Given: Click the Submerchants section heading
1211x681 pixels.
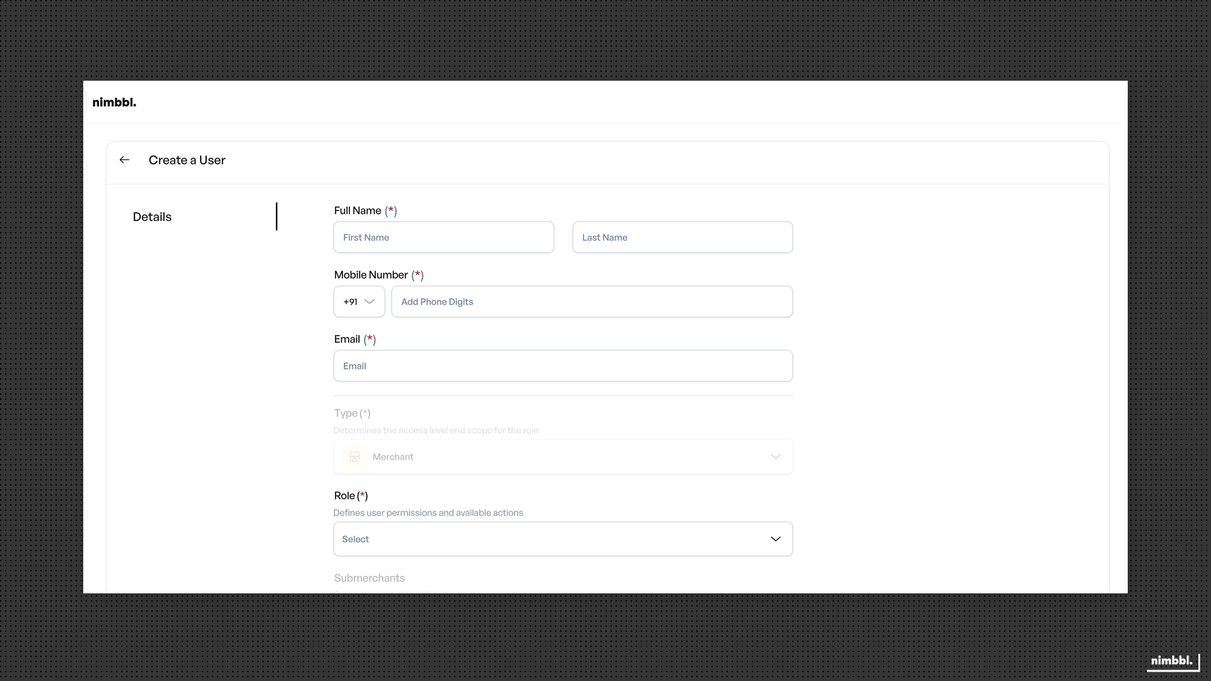Looking at the screenshot, I should point(370,578).
